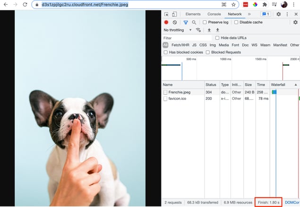Show more DevTools tabs with double chevron
This screenshot has width=300, height=207.
[249, 14]
